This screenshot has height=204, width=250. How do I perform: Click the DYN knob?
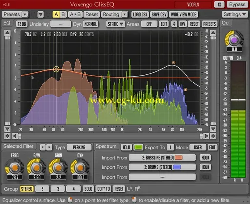pos(80,167)
